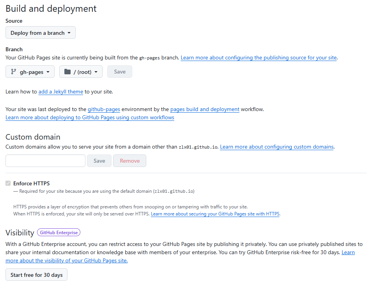Click the Visibility heading text
This screenshot has width=371, height=287.
point(20,233)
